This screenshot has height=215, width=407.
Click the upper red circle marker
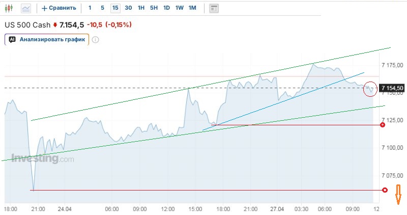click(x=383, y=125)
